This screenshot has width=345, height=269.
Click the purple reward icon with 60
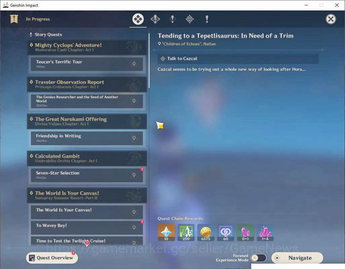click(x=226, y=232)
